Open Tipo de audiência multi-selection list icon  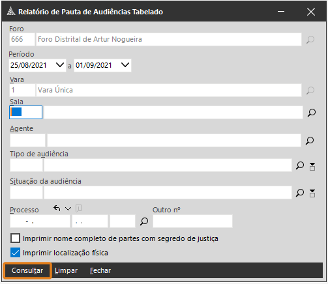coord(312,166)
